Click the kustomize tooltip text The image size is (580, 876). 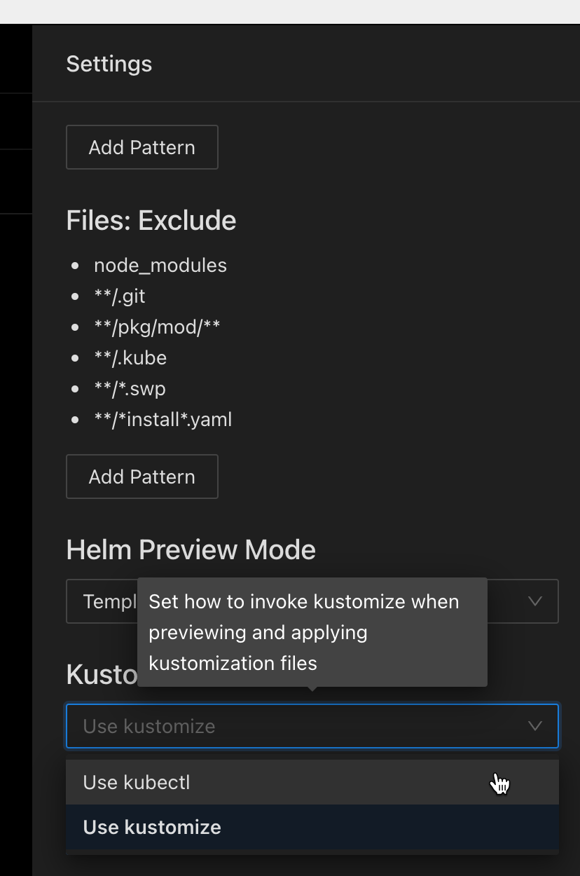[304, 632]
